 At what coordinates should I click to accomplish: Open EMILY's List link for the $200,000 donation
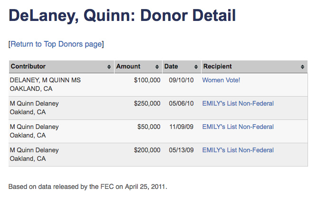click(x=238, y=150)
